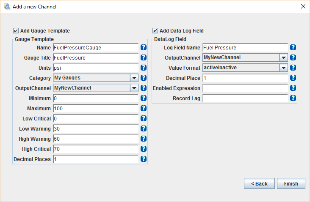Screen dimensions: 310x202
Task: Go back with the < Back button
Action: [x=259, y=183]
